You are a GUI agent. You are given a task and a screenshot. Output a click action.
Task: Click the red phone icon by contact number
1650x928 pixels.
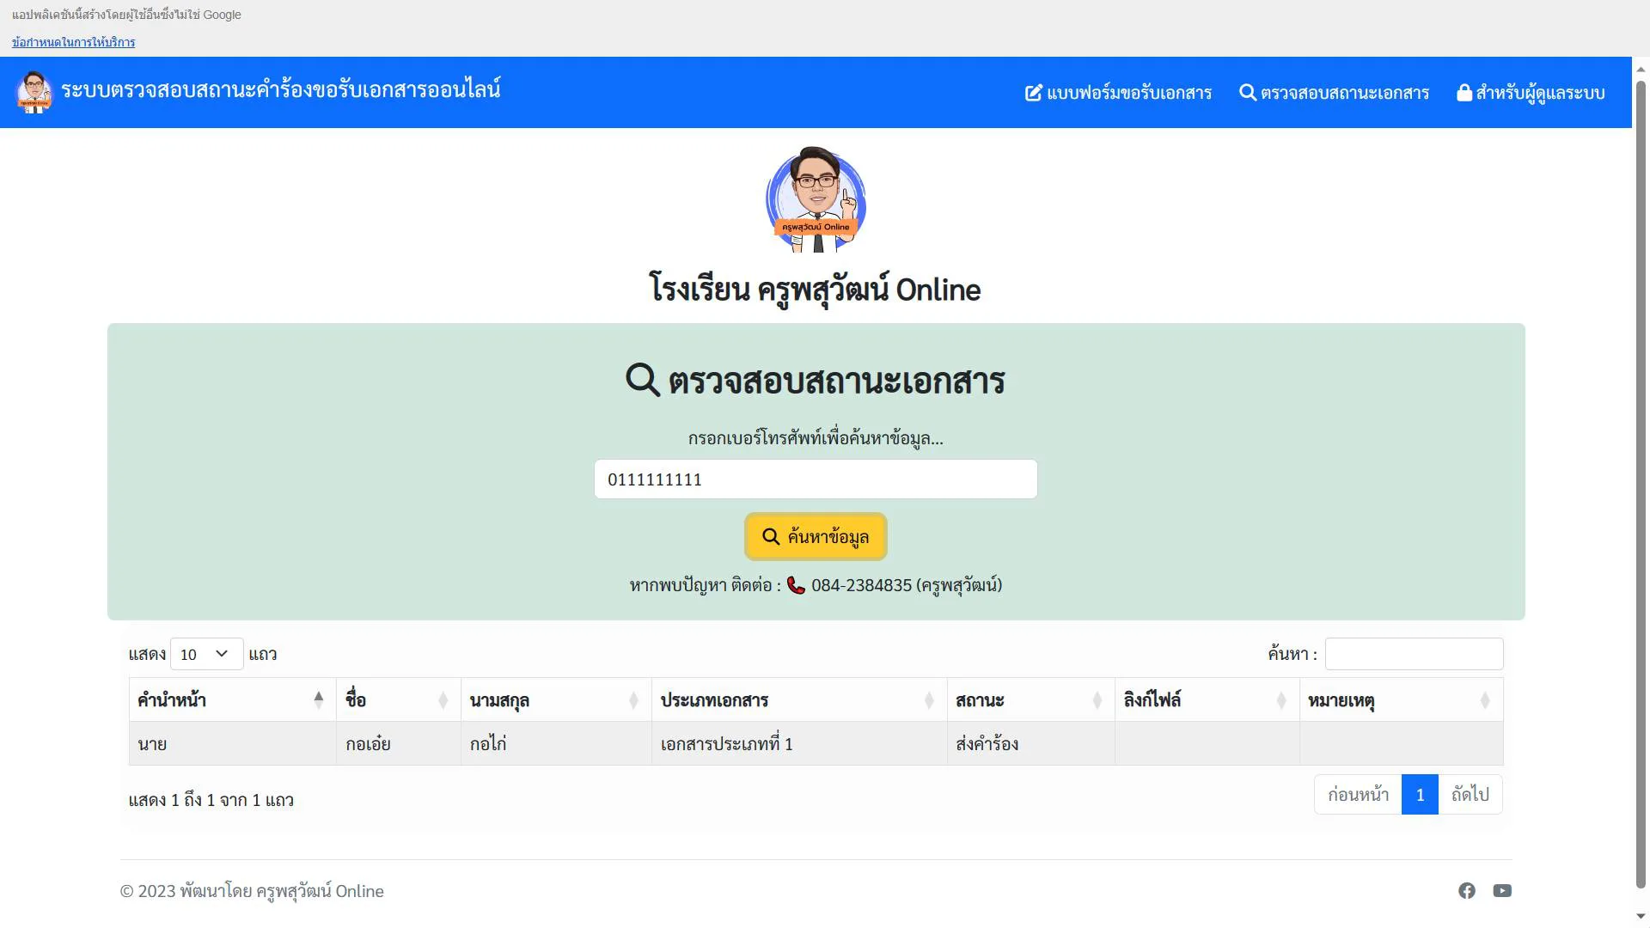796,585
